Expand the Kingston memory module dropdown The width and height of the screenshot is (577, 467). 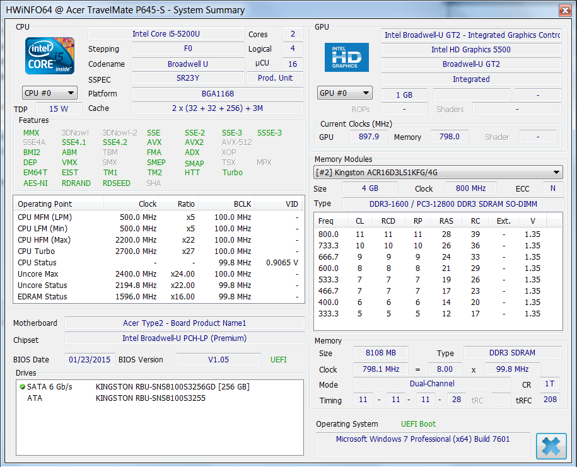tap(438, 172)
